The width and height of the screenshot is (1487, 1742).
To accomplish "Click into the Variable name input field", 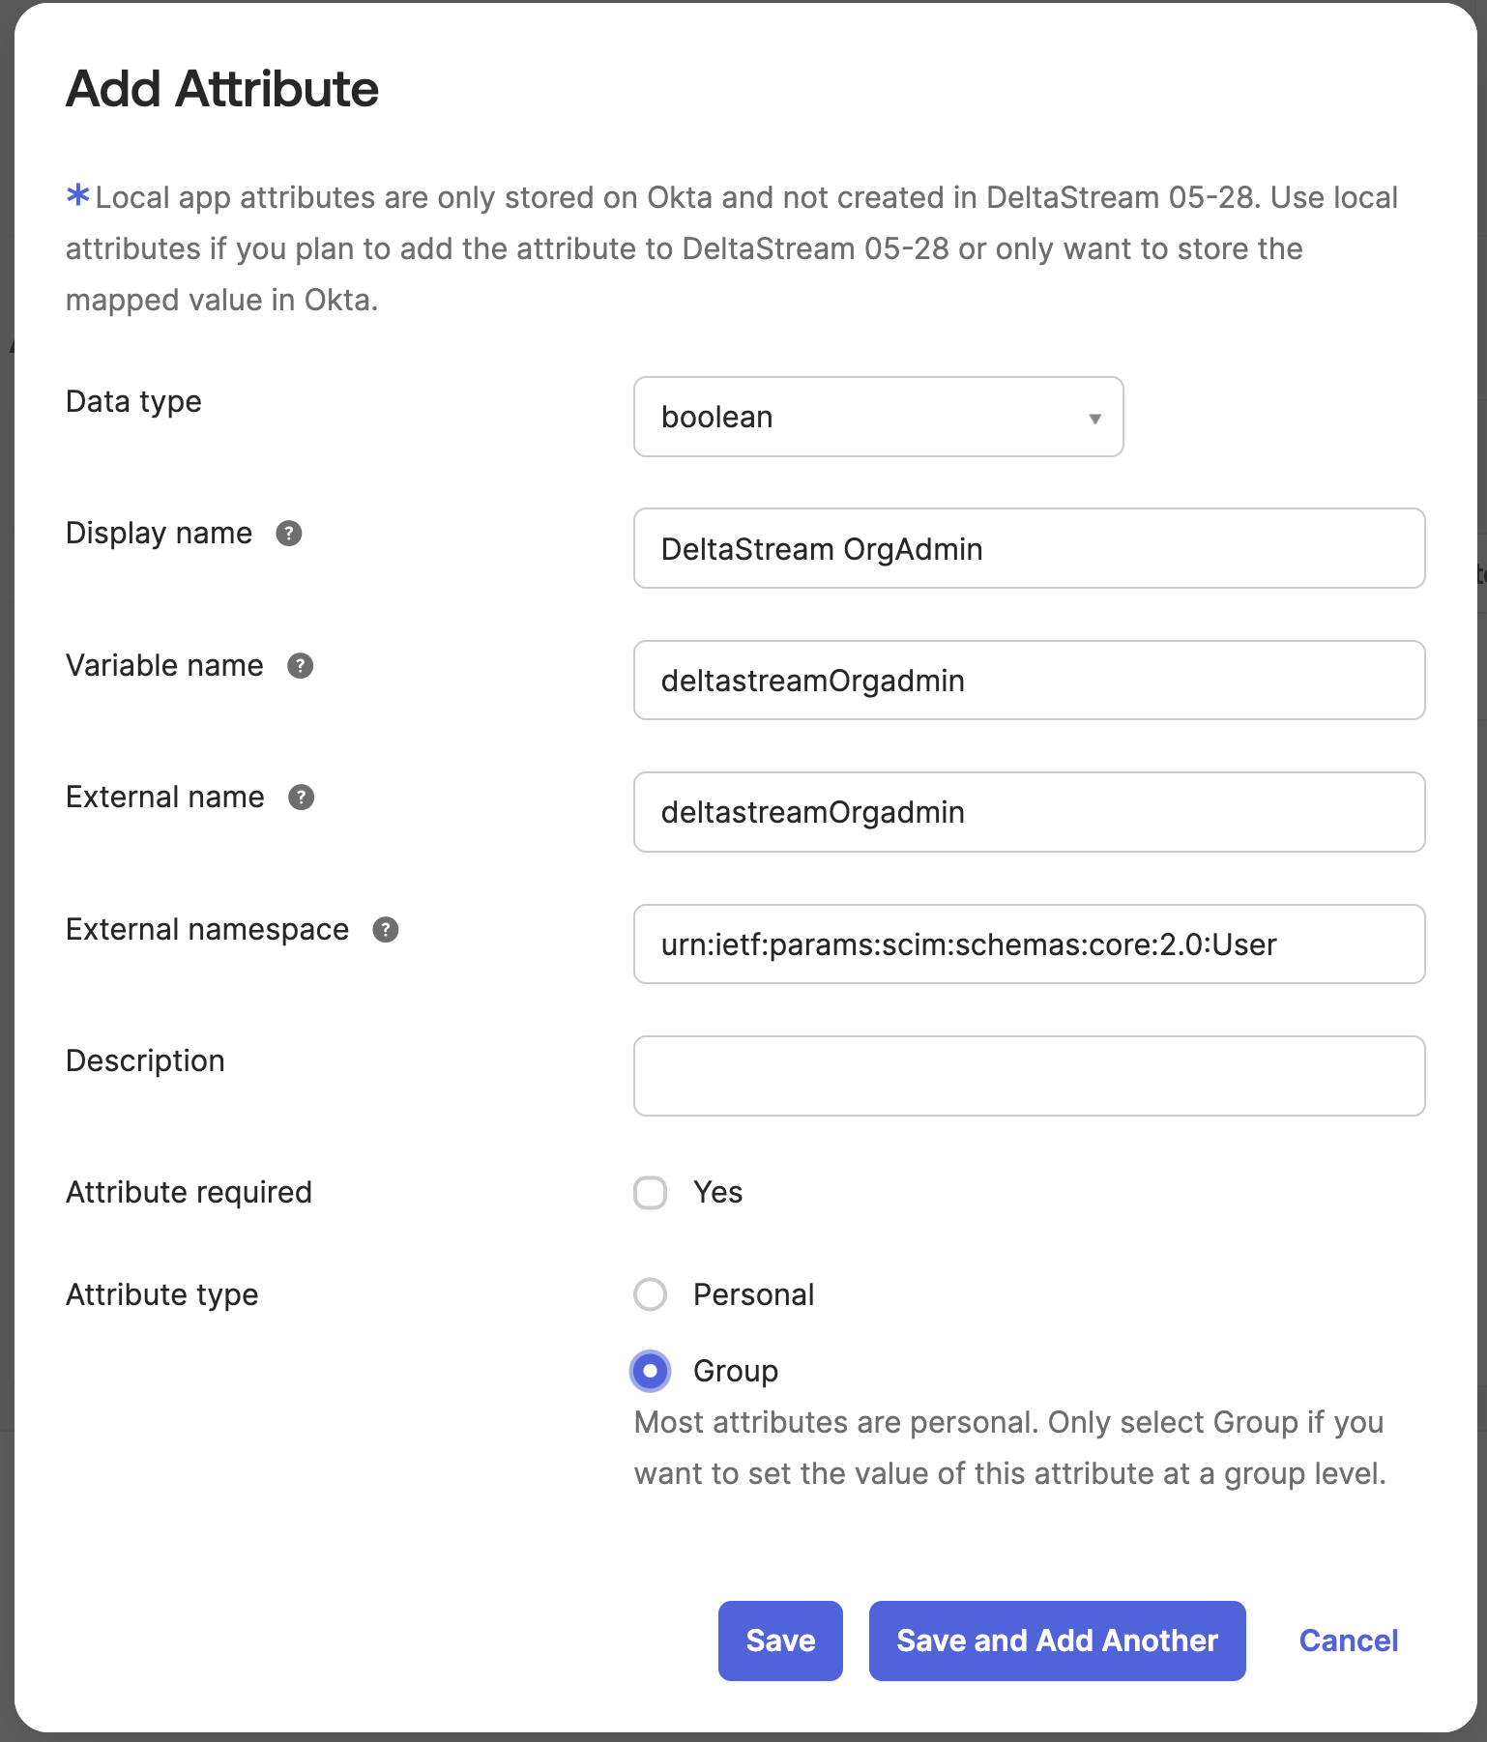I will [1029, 681].
